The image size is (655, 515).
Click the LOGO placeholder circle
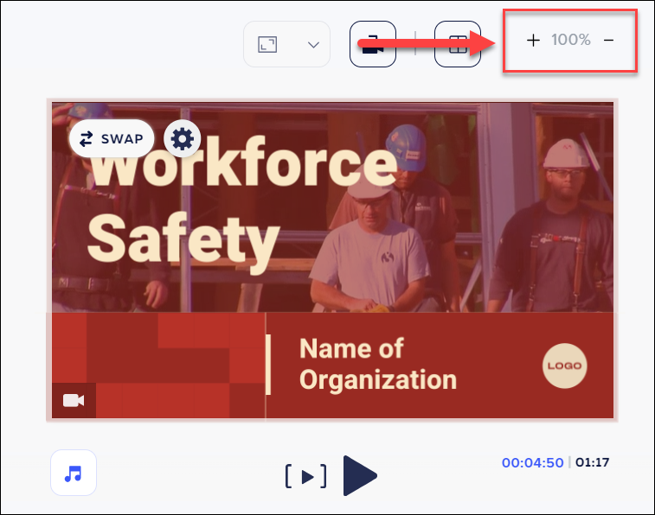point(565,366)
